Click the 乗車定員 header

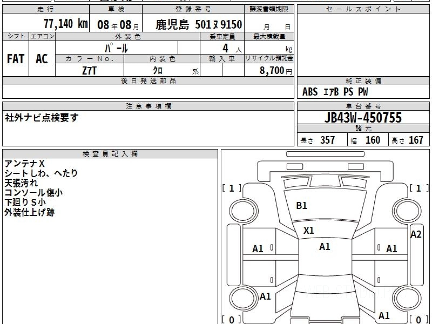point(222,36)
